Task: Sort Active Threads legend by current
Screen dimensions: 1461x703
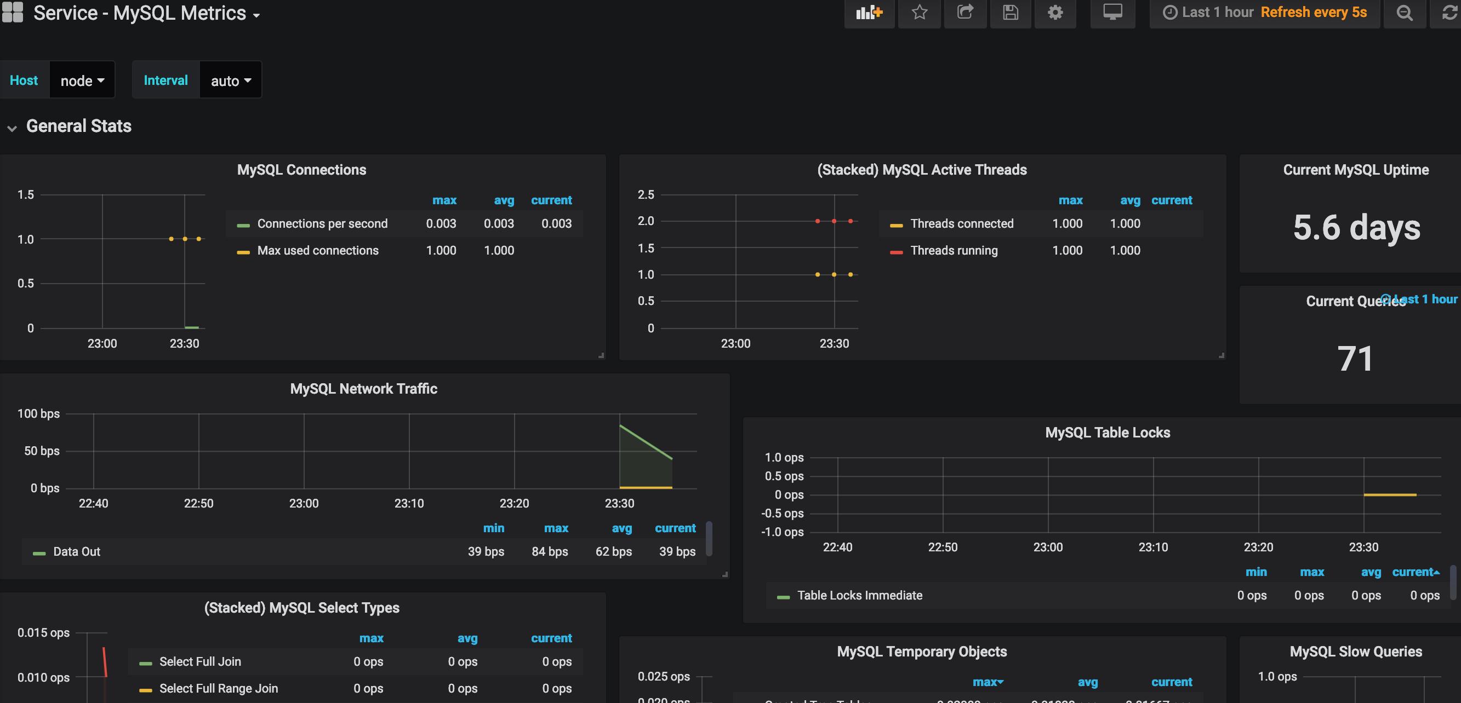Action: pyautogui.click(x=1171, y=200)
